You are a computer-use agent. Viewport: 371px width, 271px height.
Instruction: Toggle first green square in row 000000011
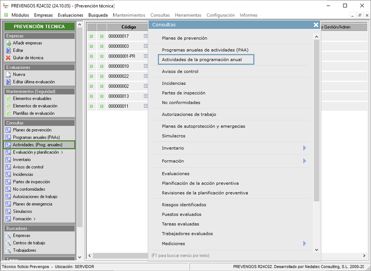(92, 106)
